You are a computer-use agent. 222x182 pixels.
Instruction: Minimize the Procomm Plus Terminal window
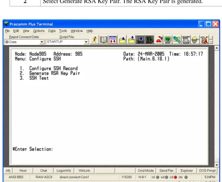[201, 24]
